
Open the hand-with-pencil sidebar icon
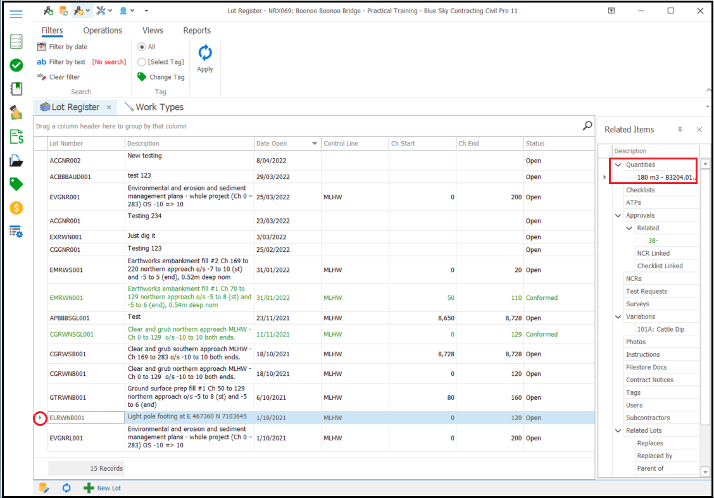(x=16, y=113)
